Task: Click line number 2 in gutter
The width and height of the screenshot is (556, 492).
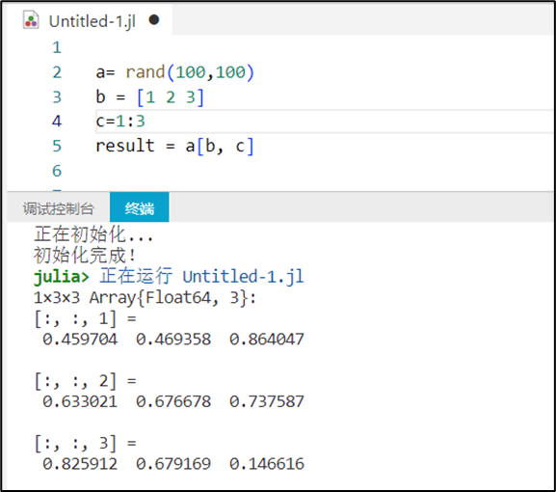Action: 57,72
